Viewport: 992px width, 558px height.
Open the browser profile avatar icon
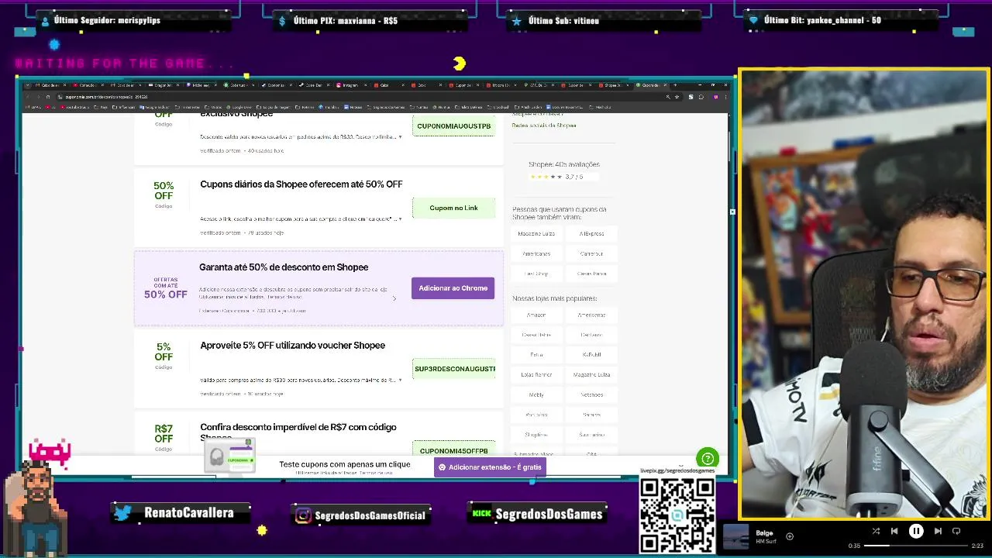715,97
